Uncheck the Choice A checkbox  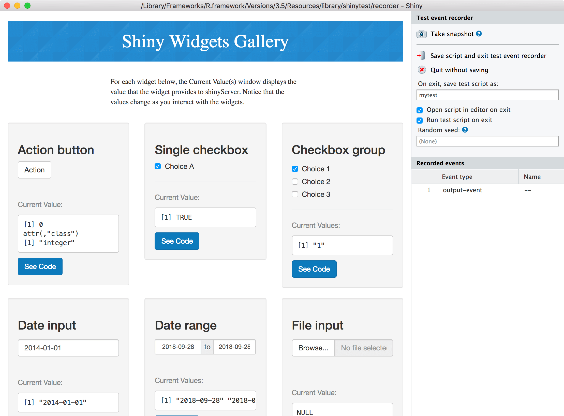pyautogui.click(x=158, y=166)
